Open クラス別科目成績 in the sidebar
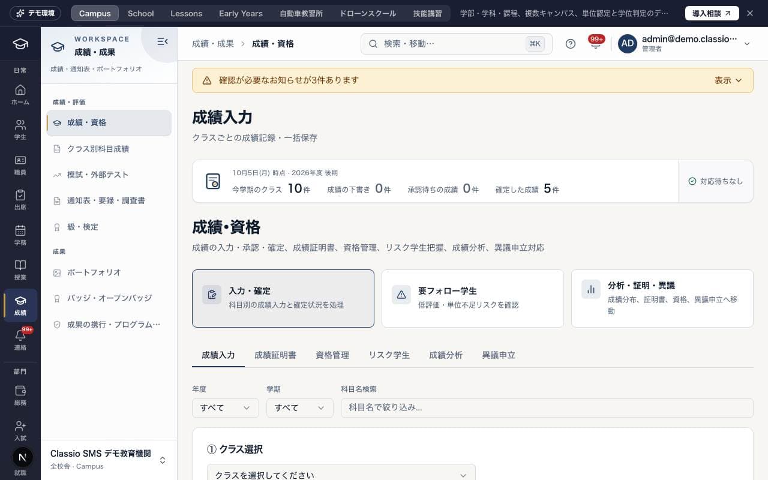 pos(109,149)
